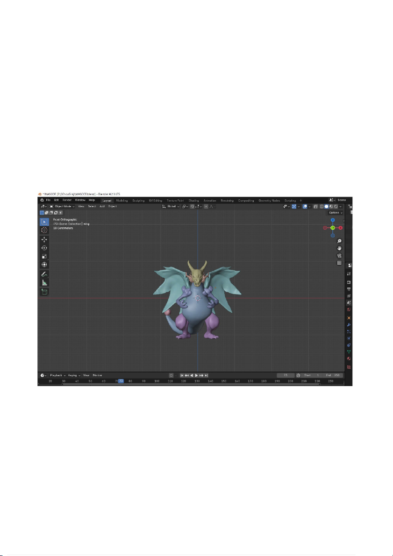Select the Add Cube tool
The image size is (393, 556).
tap(44, 292)
